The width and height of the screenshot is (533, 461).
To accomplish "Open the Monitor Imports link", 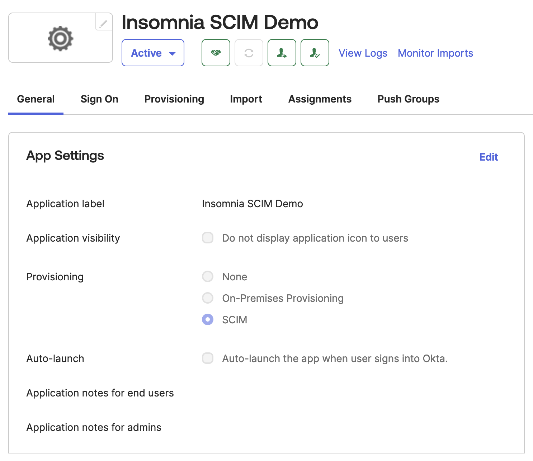I will click(x=435, y=53).
